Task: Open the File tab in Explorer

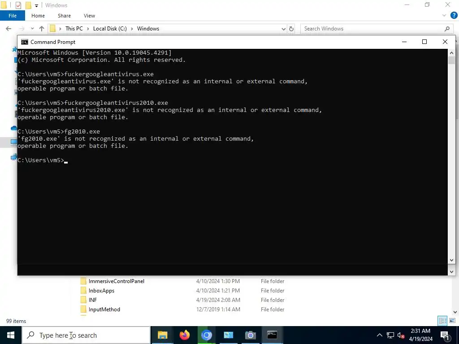Action: [12, 16]
